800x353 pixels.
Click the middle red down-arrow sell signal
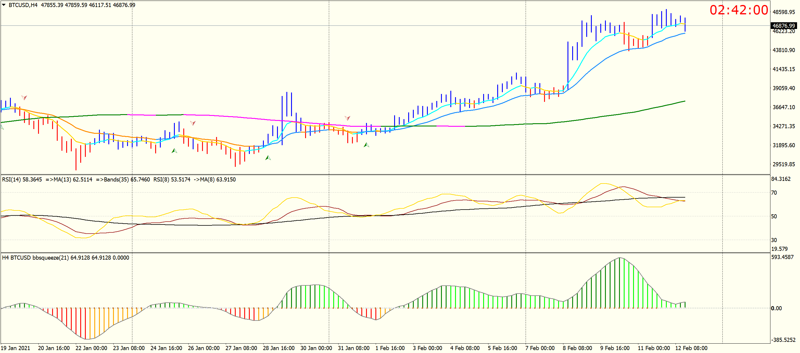click(193, 123)
